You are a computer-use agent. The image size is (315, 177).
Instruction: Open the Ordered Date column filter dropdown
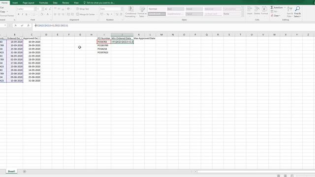(x=21, y=38)
